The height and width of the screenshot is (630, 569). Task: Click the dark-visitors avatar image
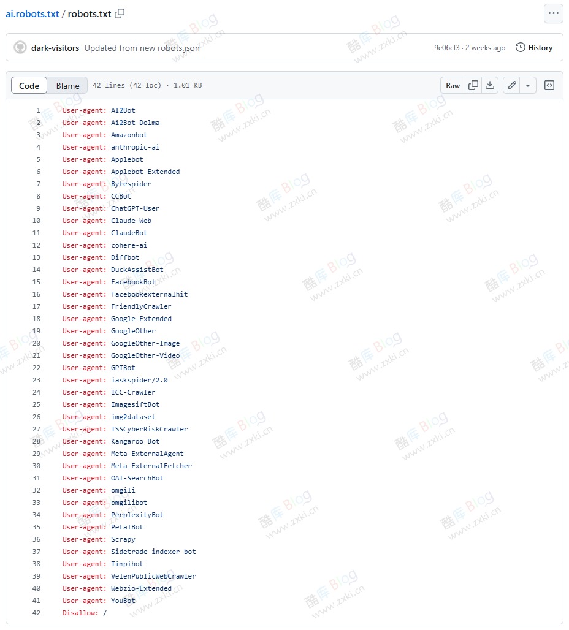[x=20, y=48]
